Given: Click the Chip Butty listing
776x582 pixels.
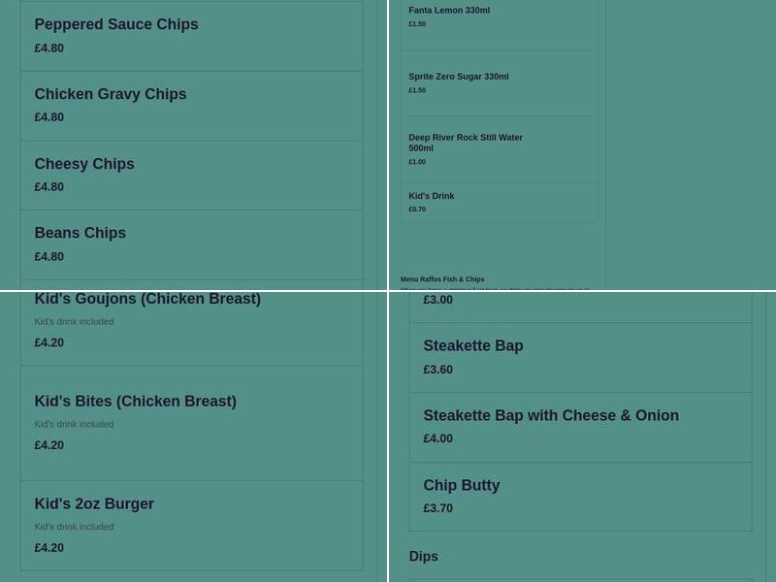Looking at the screenshot, I should click(462, 485).
